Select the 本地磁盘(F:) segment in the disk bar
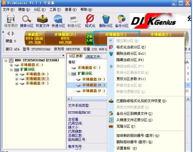The height and width of the screenshot is (152, 193). (x=162, y=34)
